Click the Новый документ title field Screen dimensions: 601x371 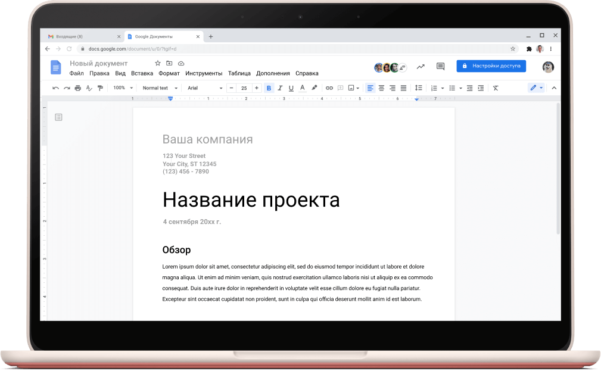click(99, 63)
